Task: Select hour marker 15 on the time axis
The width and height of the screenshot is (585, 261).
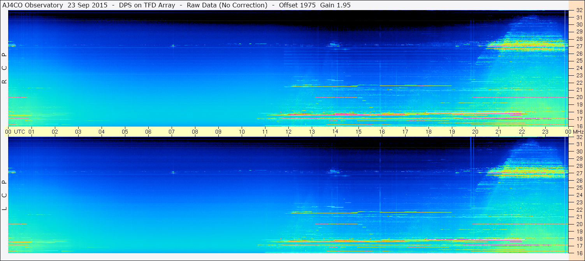Action: (x=358, y=132)
